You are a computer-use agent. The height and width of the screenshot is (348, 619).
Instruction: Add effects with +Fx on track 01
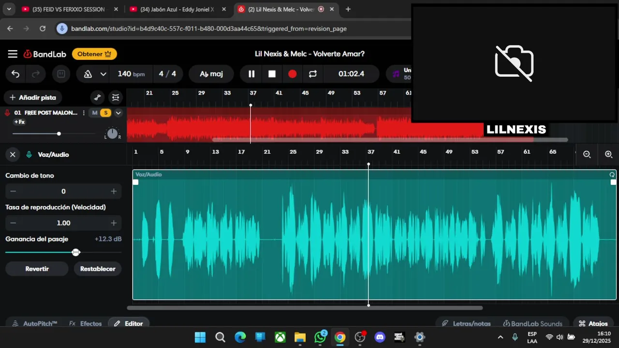[19, 122]
